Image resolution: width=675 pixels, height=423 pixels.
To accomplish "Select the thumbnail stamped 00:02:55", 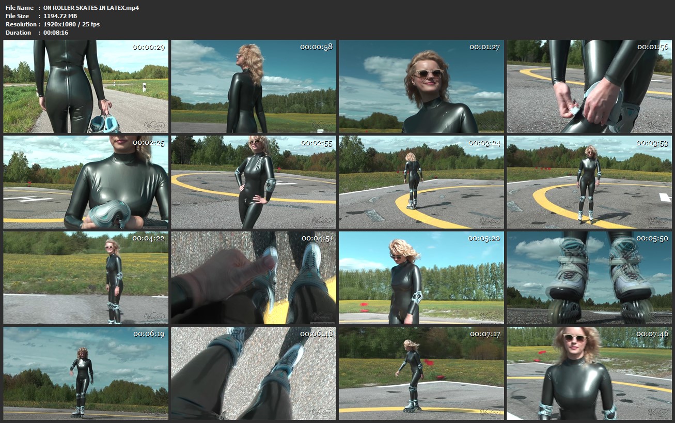I will point(254,182).
